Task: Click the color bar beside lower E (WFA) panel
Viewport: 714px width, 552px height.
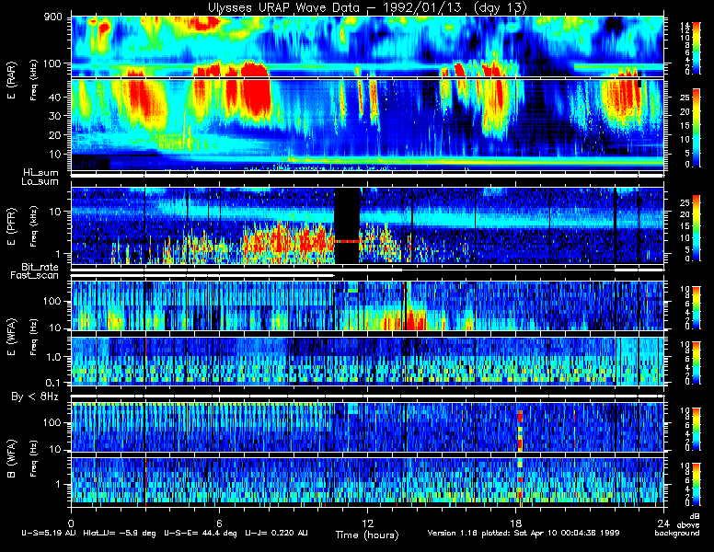Action: pos(697,362)
